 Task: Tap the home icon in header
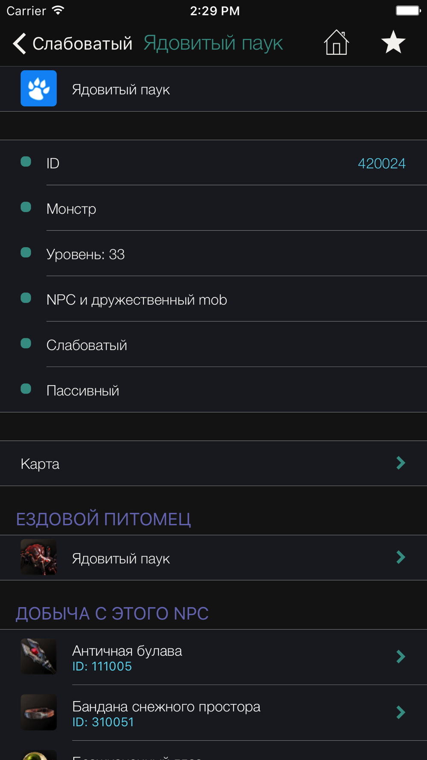tap(336, 43)
